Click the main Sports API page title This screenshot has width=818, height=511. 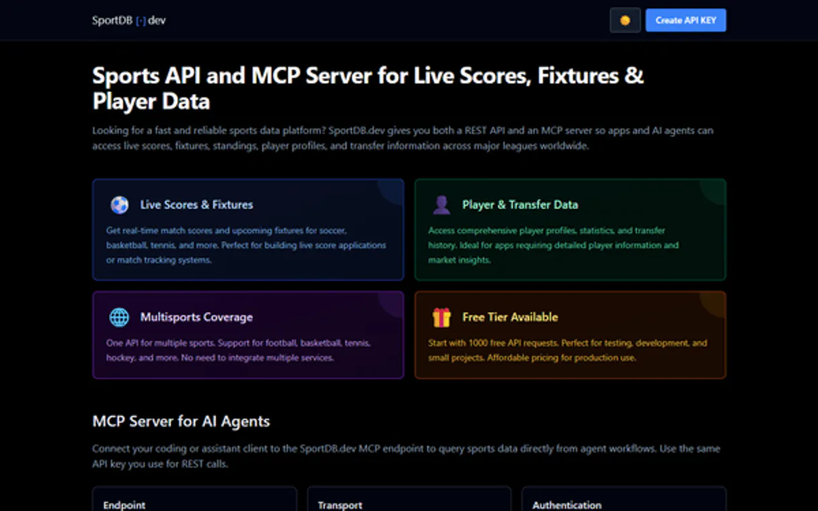(368, 88)
